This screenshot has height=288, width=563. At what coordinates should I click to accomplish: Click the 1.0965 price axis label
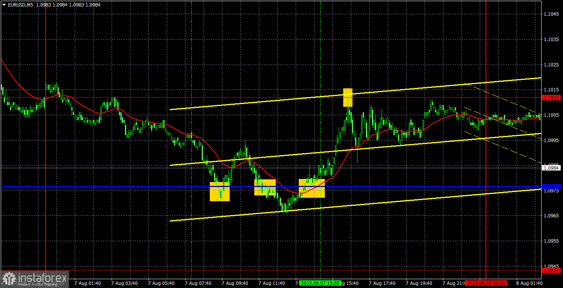pyautogui.click(x=551, y=216)
